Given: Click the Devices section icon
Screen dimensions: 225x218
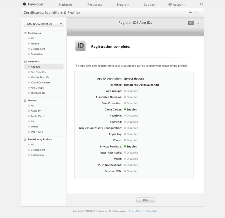Looking at the screenshot, I should click(25, 100).
